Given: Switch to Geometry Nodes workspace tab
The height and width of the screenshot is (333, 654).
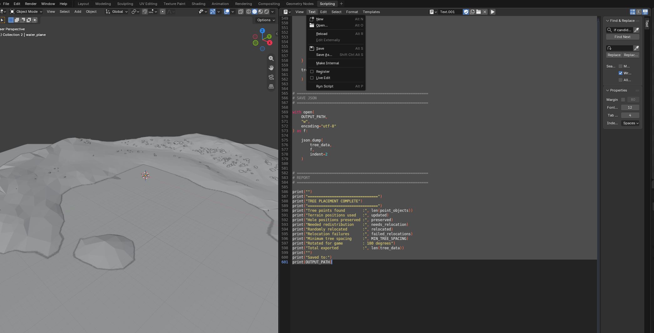Looking at the screenshot, I should [x=300, y=4].
